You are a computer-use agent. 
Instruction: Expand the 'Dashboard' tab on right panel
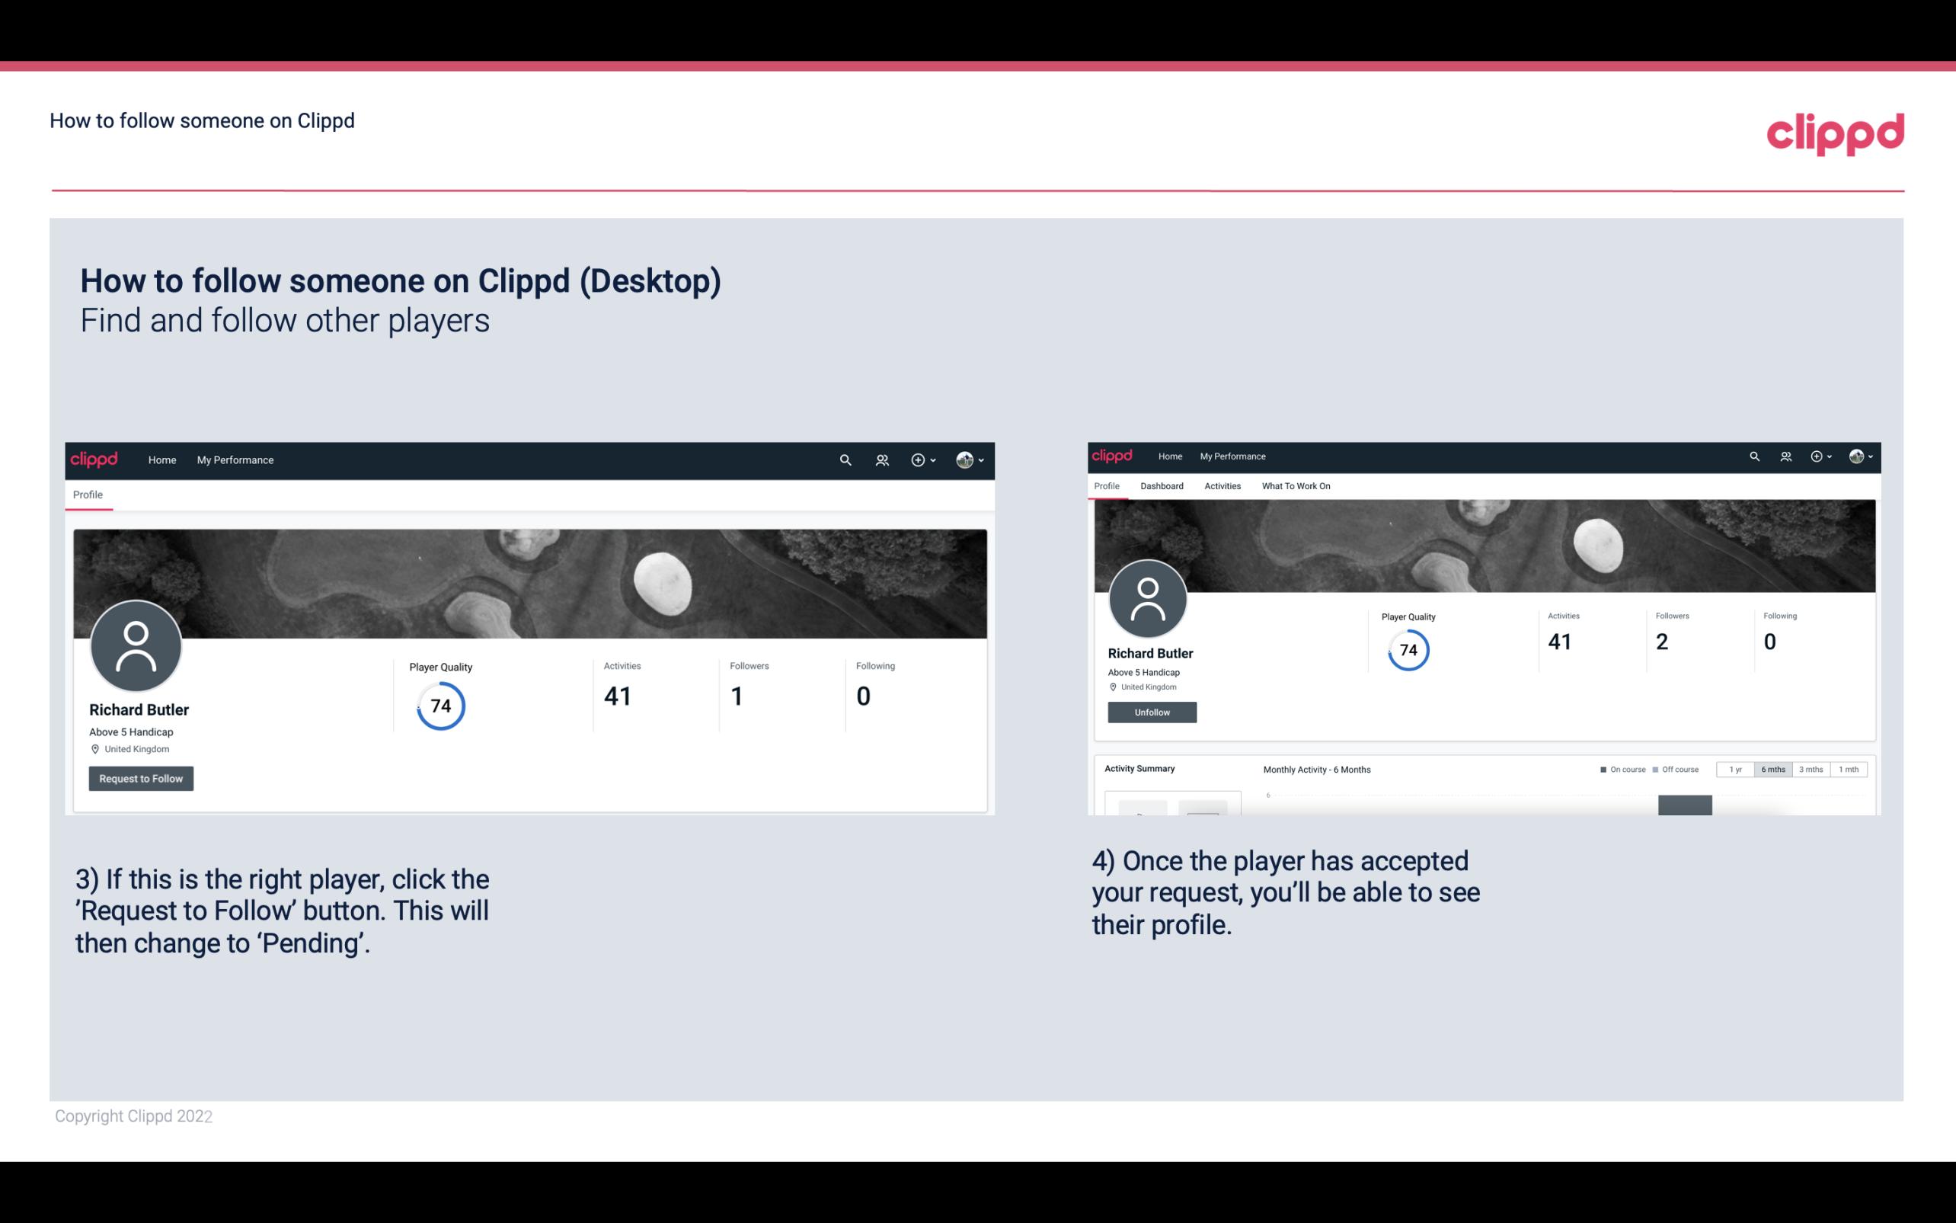pyautogui.click(x=1160, y=486)
